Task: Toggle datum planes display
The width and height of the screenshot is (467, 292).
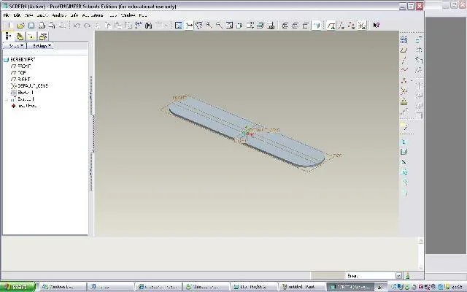Action: point(331,26)
